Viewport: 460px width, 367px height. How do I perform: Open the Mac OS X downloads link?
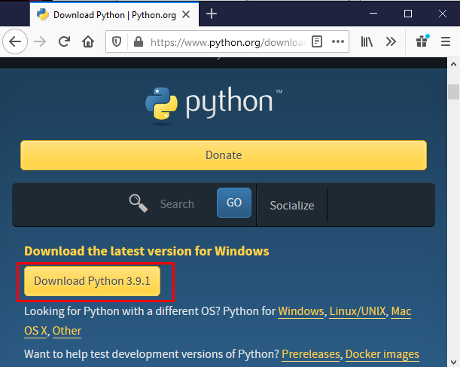(x=401, y=311)
